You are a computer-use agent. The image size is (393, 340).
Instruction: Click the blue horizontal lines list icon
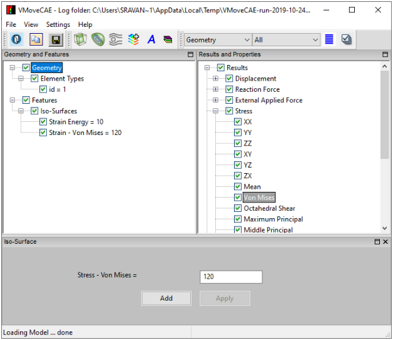(x=329, y=39)
